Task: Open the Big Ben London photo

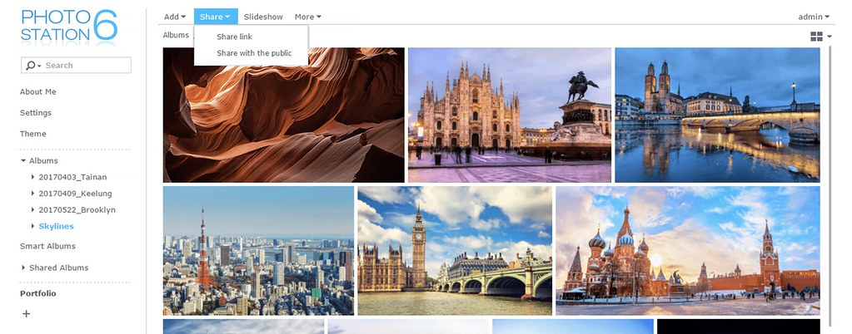Action: [454, 250]
